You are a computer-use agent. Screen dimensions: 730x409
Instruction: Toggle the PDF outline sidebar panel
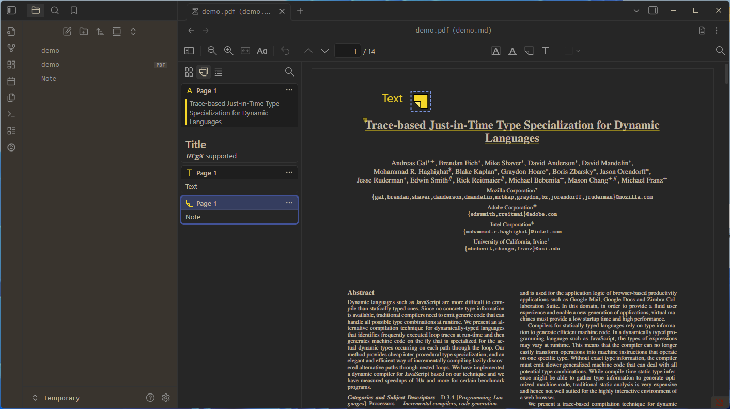coord(189,50)
